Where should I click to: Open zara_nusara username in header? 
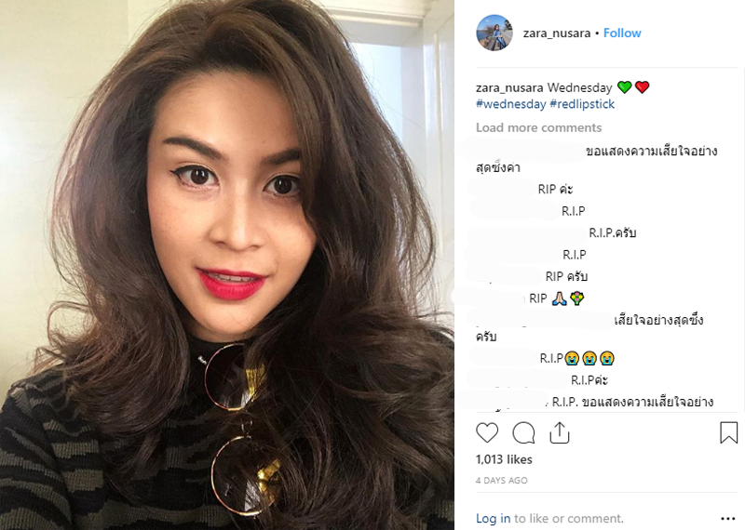(x=556, y=33)
